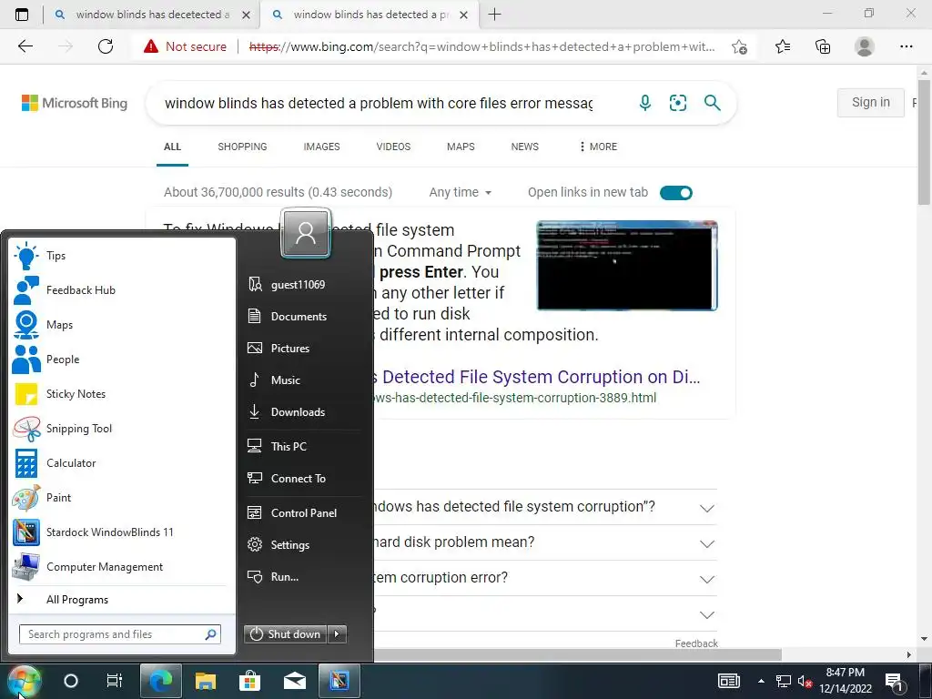
Task: Open Bing visual search camera icon
Action: 677,103
